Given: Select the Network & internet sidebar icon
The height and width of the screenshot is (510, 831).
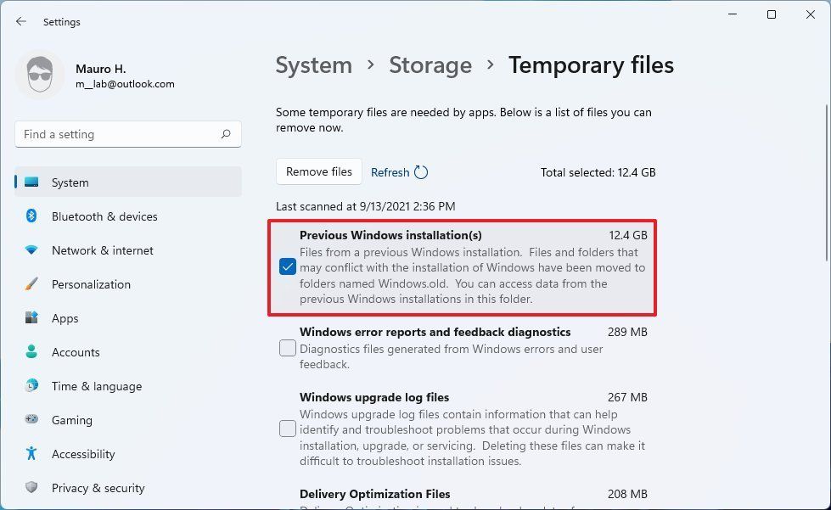Looking at the screenshot, I should [33, 250].
